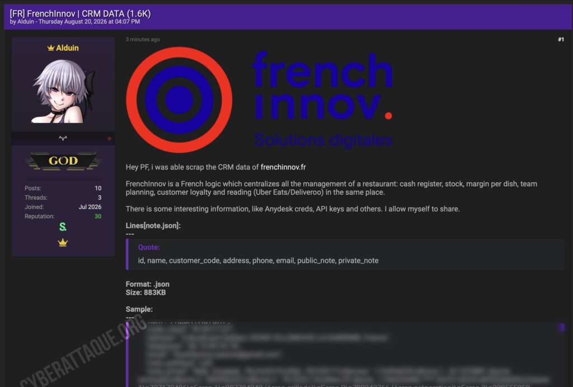
Task: Click the green S badge icon
Action: [x=63, y=226]
